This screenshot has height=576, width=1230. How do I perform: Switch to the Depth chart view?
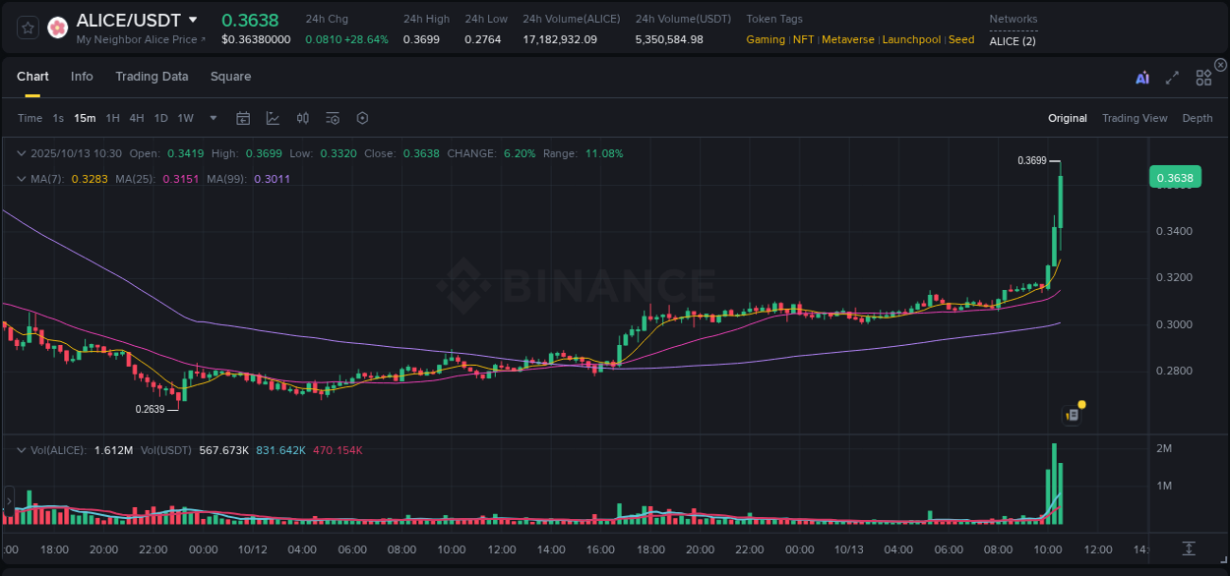point(1198,117)
